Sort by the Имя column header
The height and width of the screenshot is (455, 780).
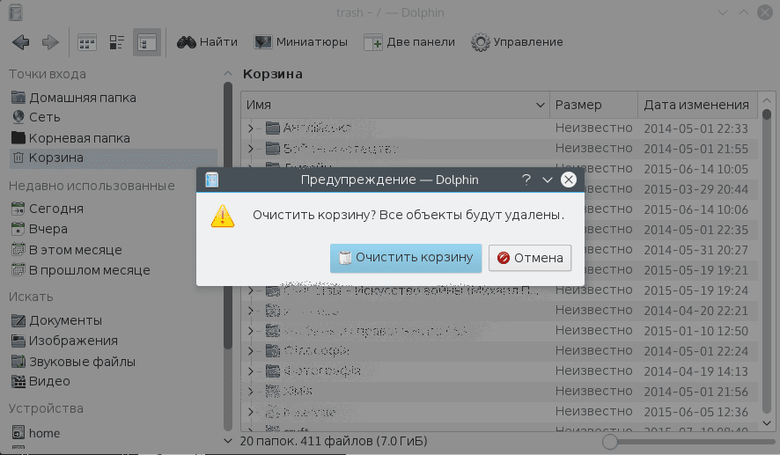[x=395, y=105]
